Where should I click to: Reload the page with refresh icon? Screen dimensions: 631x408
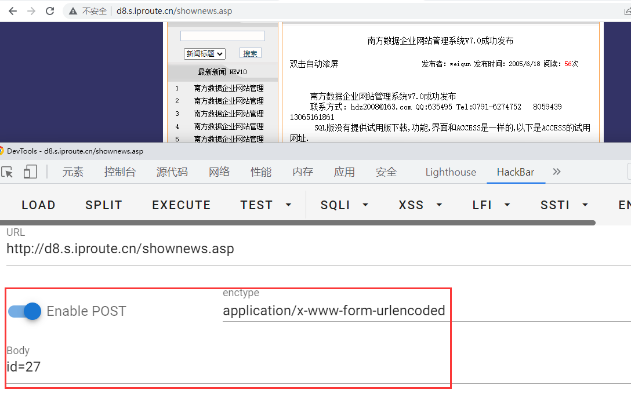coord(50,11)
